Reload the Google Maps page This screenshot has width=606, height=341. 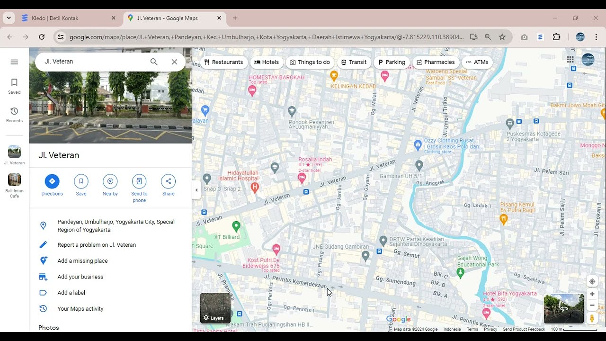[42, 37]
